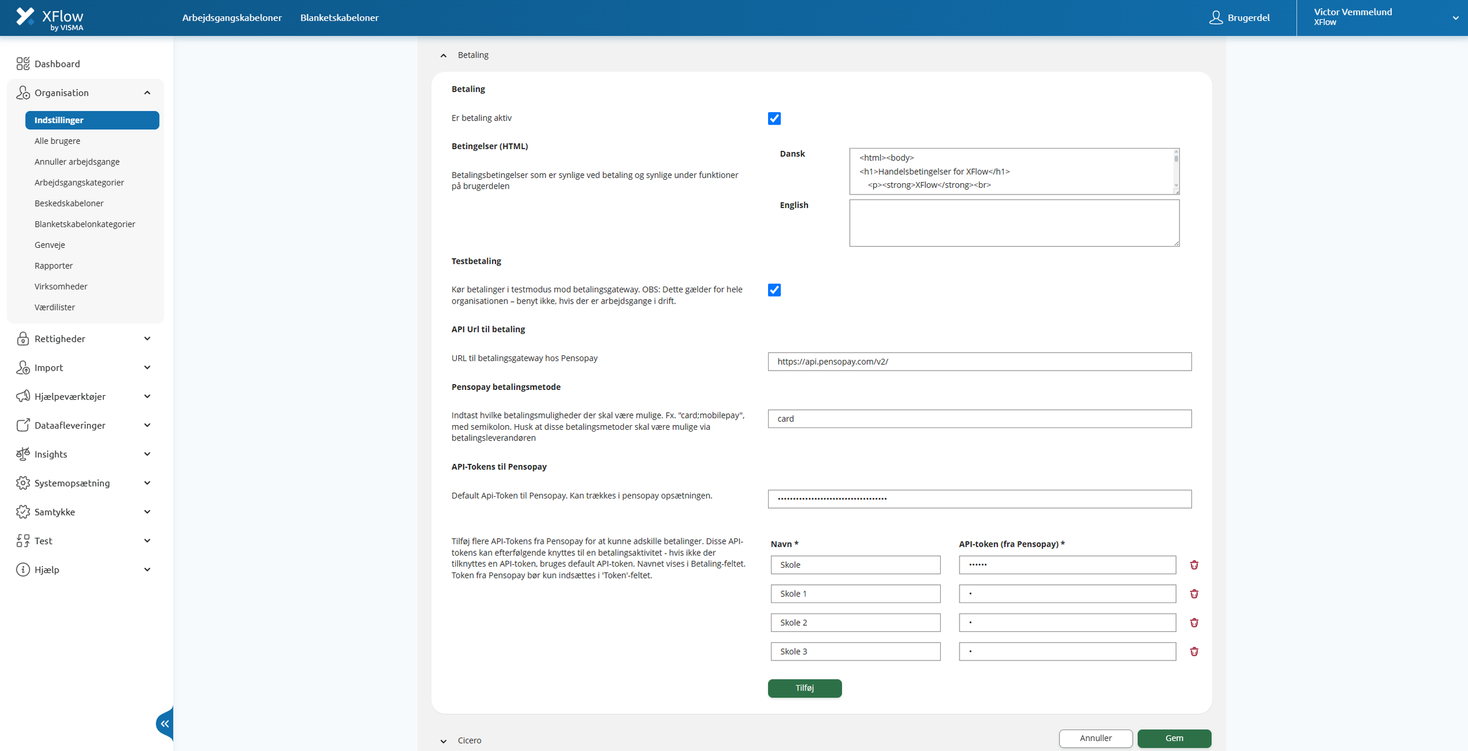This screenshot has width=1468, height=751.
Task: Click the Insights scales icon
Action: point(23,454)
